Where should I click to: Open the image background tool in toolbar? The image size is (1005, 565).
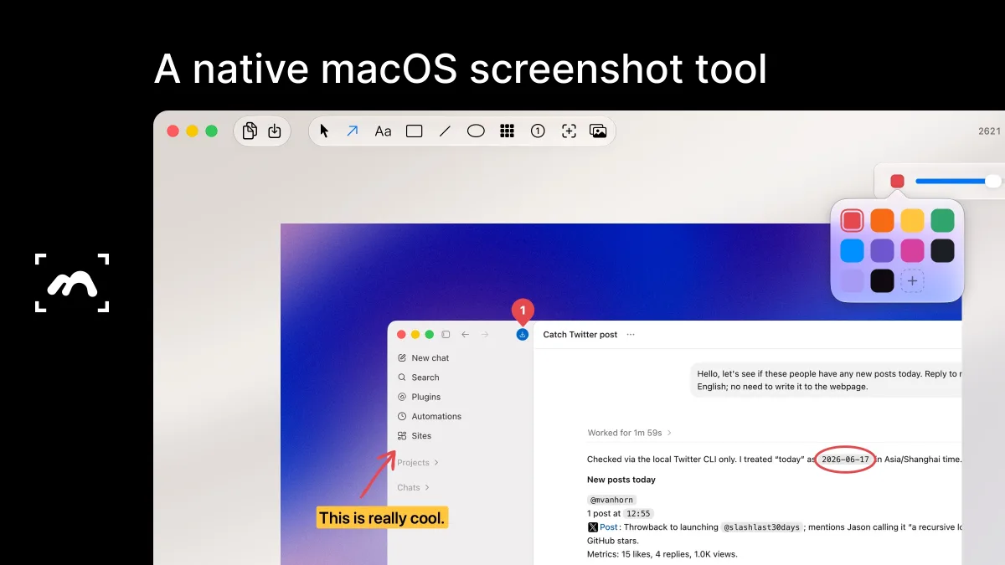tap(598, 131)
